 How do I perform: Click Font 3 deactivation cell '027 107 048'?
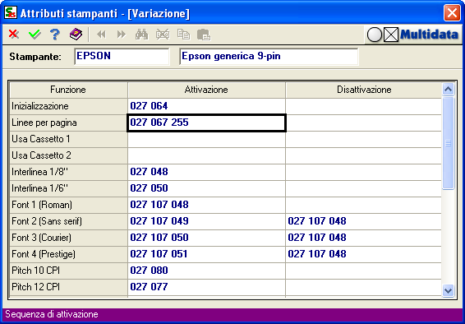click(364, 238)
